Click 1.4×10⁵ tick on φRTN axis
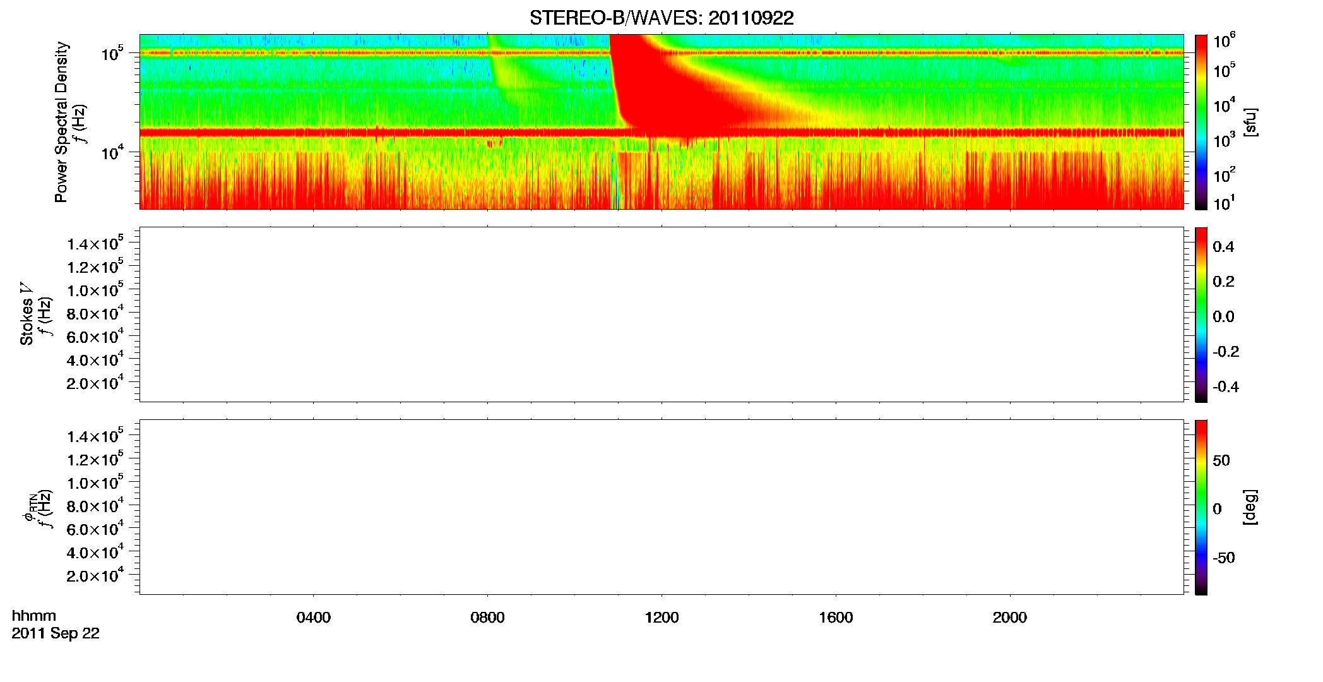Viewport: 1323px width, 682px height. coord(95,435)
